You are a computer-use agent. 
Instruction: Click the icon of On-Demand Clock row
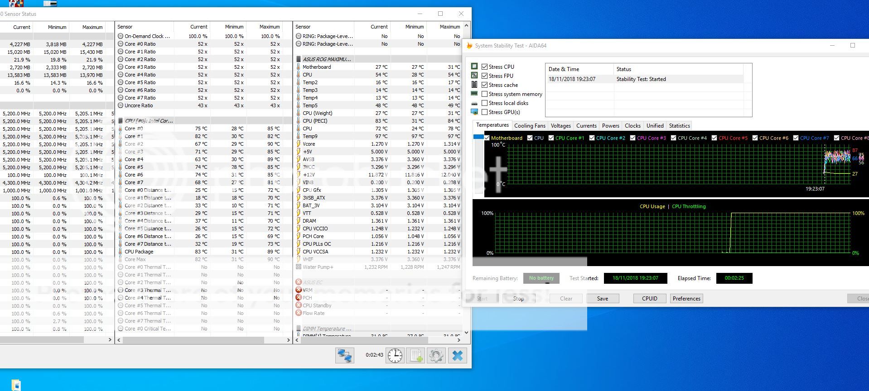click(121, 36)
